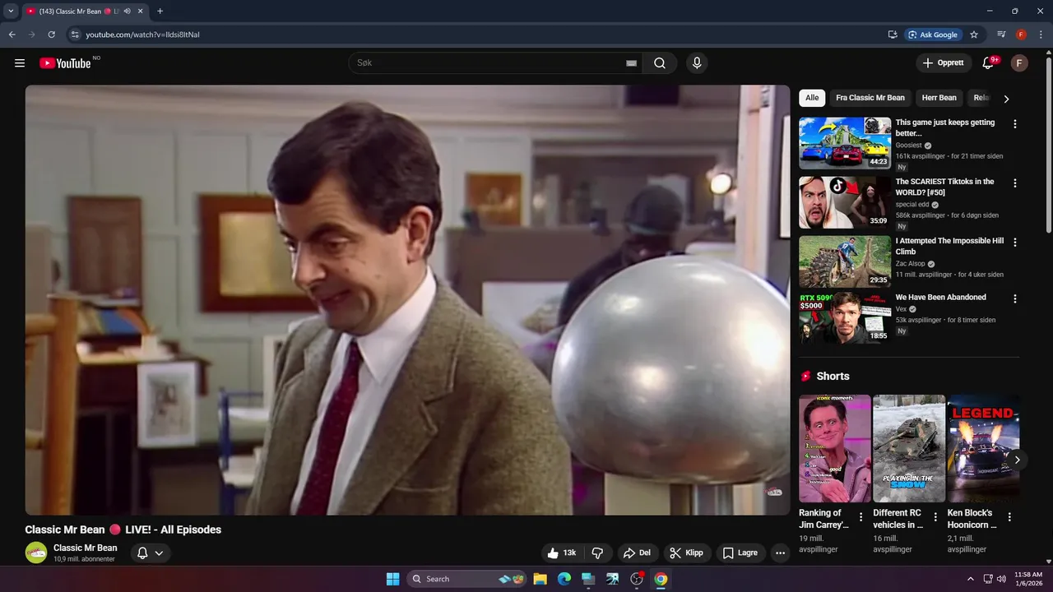This screenshot has height=592, width=1053.
Task: Open File Explorer from the taskbar
Action: (x=540, y=579)
